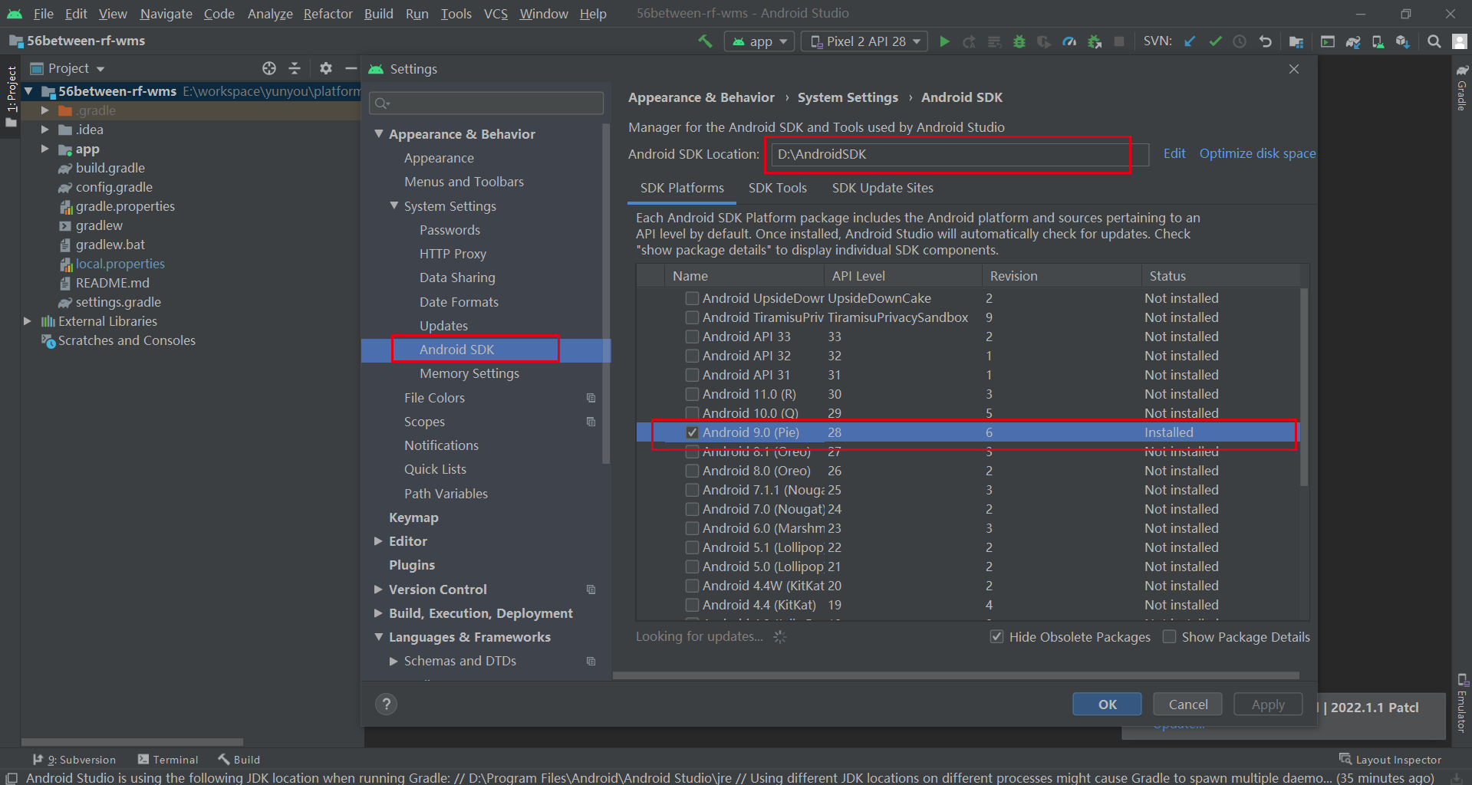Click the Debug app bug icon
The image size is (1472, 785).
tap(1019, 41)
